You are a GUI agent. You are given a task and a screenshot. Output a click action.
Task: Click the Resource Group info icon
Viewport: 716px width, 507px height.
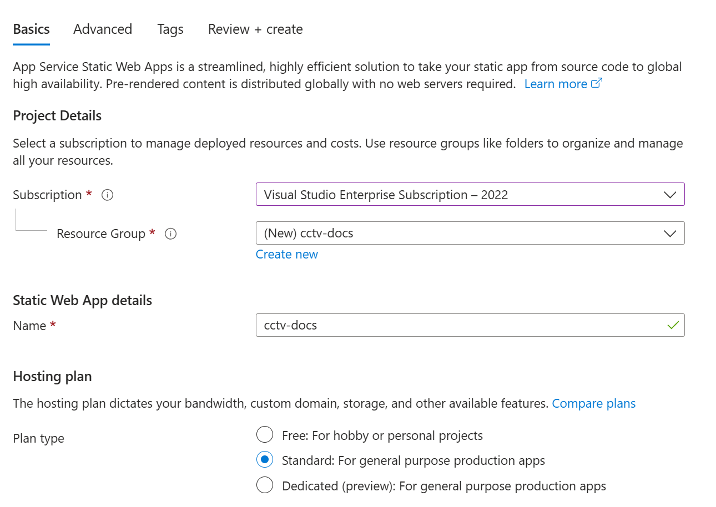(x=171, y=234)
